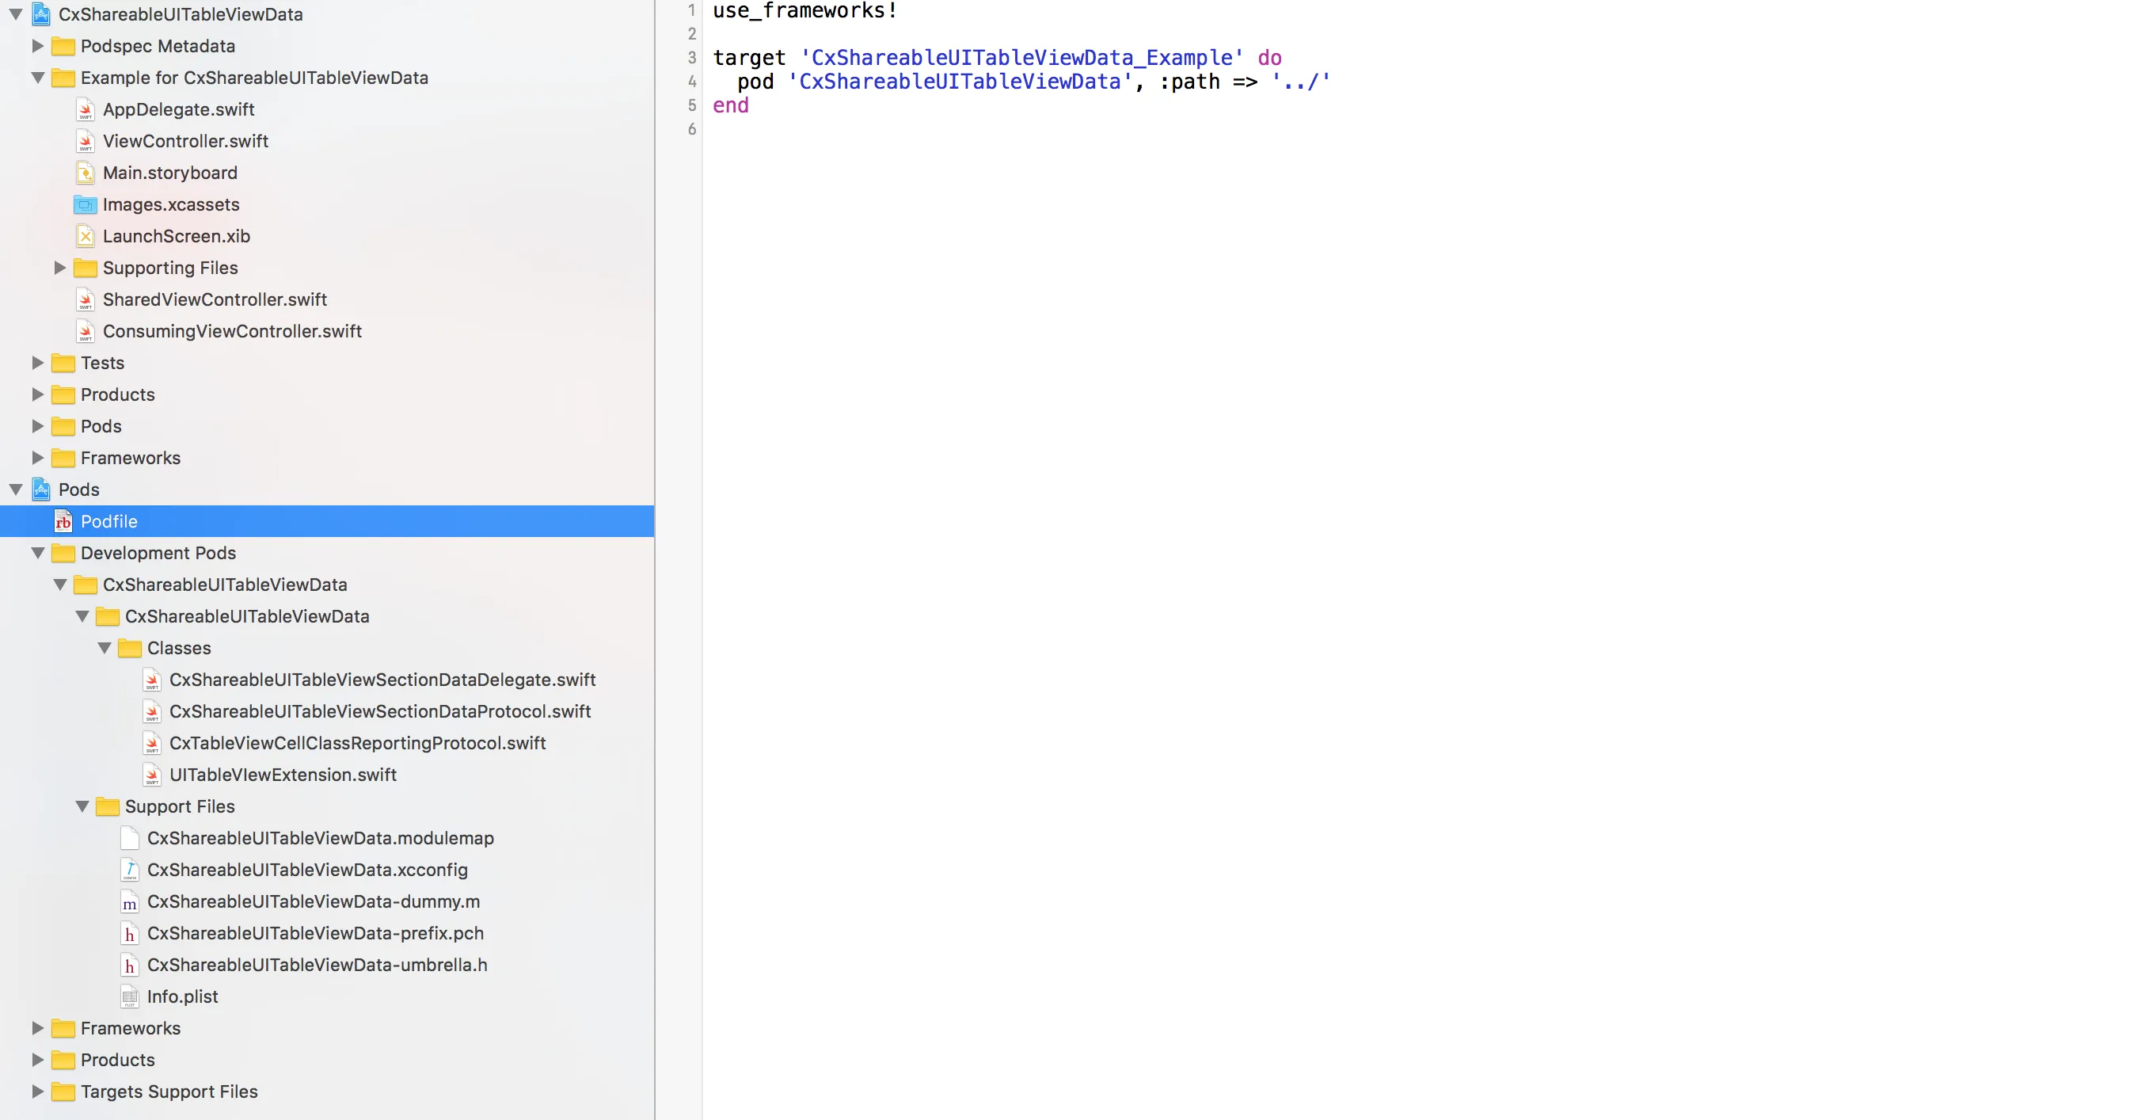Click the Main.storyboard file icon

[85, 173]
